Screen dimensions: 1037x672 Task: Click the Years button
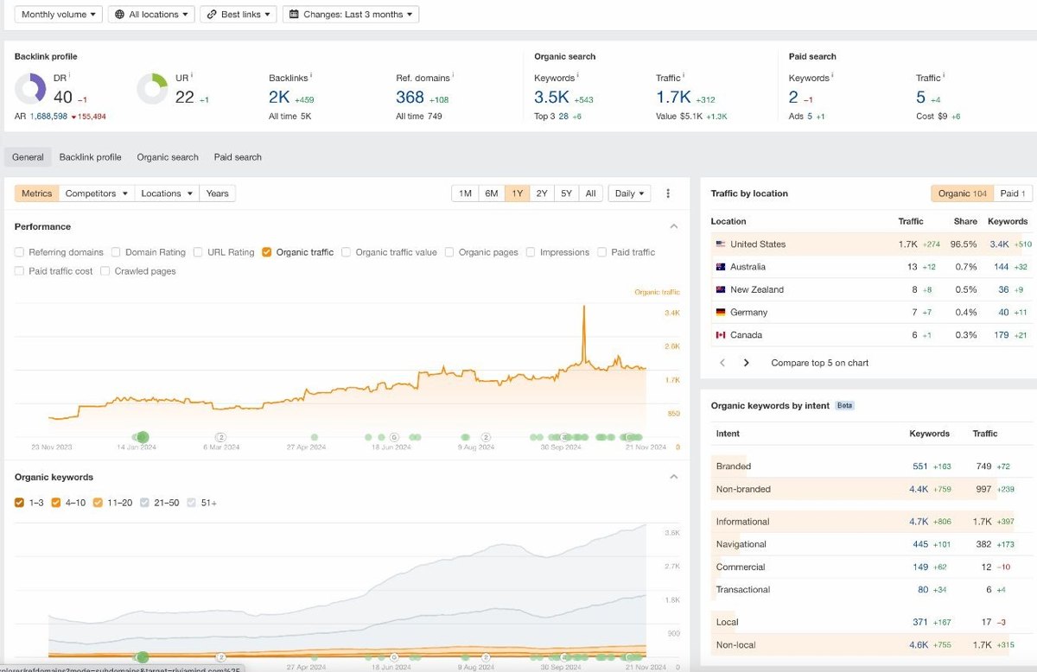(x=218, y=193)
